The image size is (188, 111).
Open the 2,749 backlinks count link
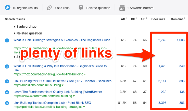pos(162,40)
